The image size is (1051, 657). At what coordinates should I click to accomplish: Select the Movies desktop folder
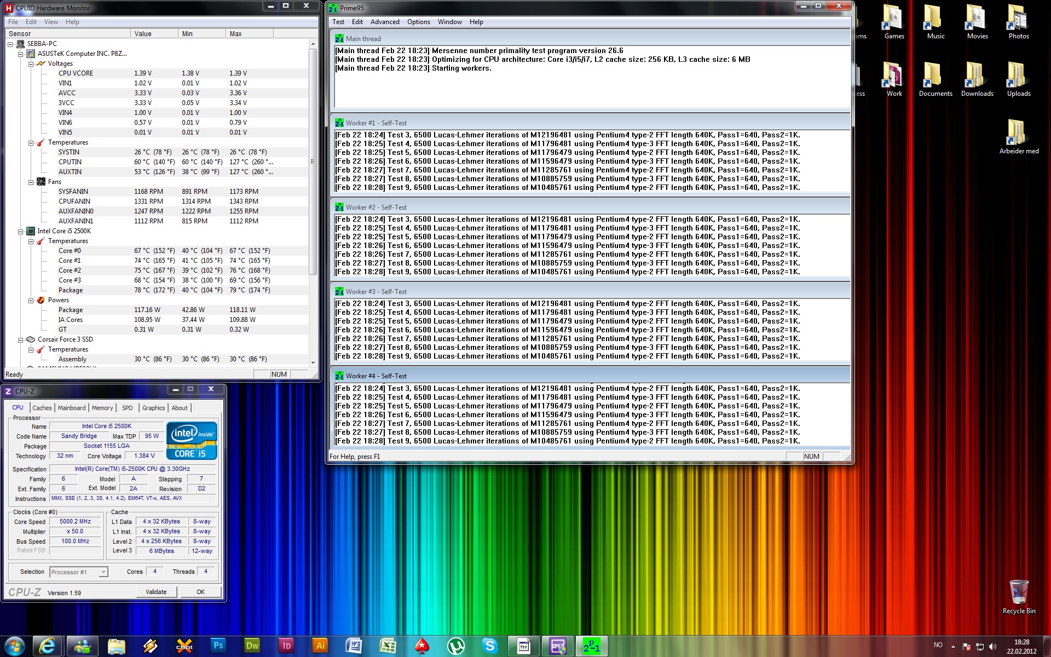pyautogui.click(x=977, y=22)
